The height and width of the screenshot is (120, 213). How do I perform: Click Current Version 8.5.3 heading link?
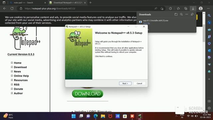click(21, 54)
